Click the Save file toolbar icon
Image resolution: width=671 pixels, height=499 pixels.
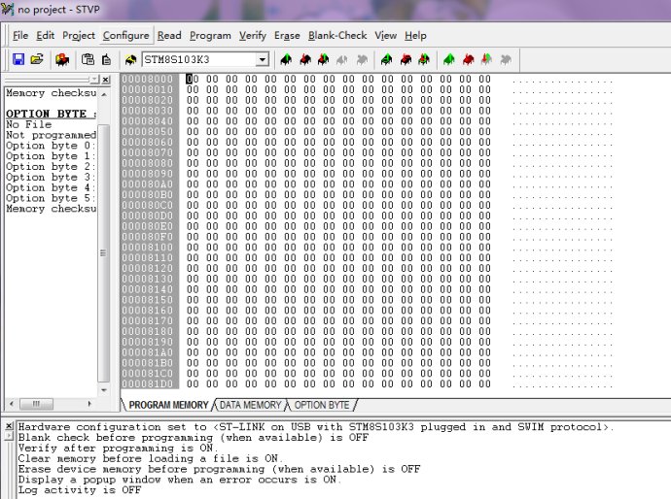pos(18,59)
